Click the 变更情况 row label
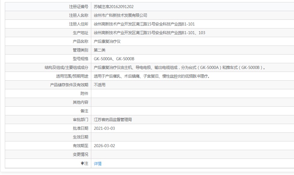This screenshot has height=175, width=294. point(80,154)
